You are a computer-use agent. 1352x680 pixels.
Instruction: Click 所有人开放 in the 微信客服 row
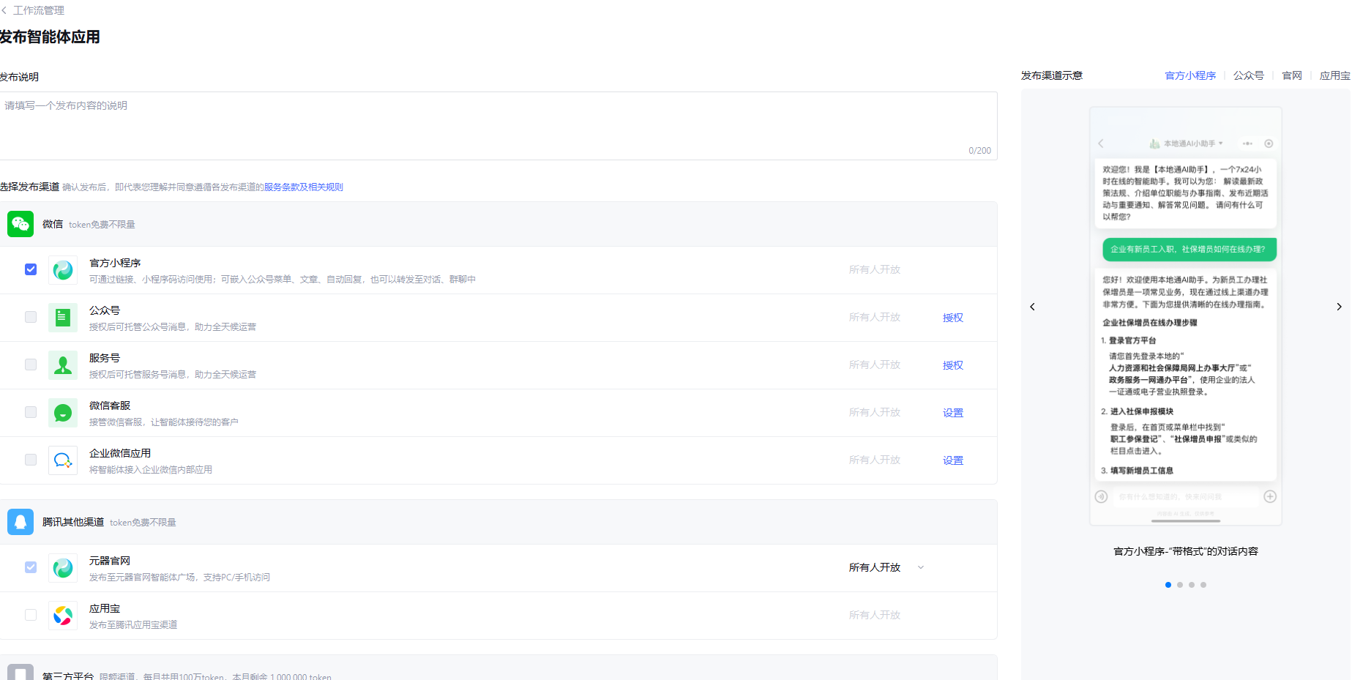click(x=875, y=412)
